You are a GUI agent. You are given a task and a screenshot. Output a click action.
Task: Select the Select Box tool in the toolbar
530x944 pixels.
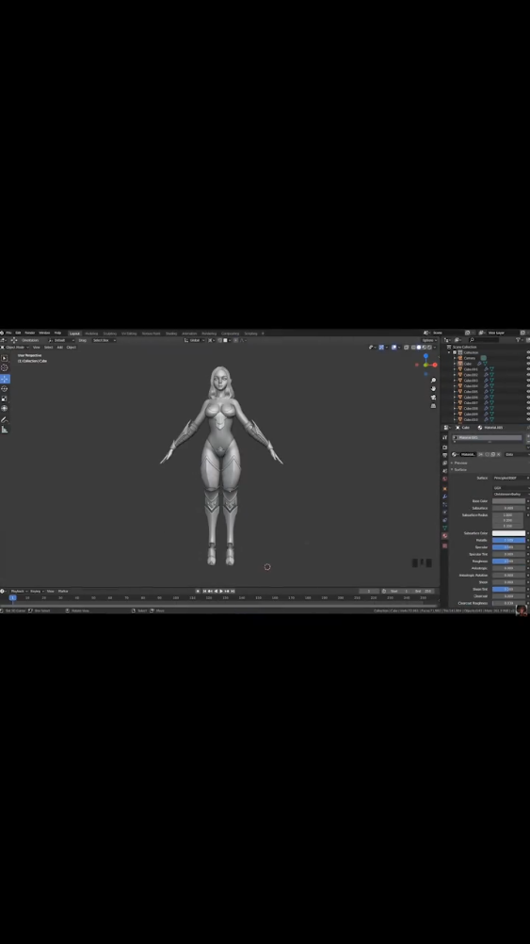[x=5, y=358]
